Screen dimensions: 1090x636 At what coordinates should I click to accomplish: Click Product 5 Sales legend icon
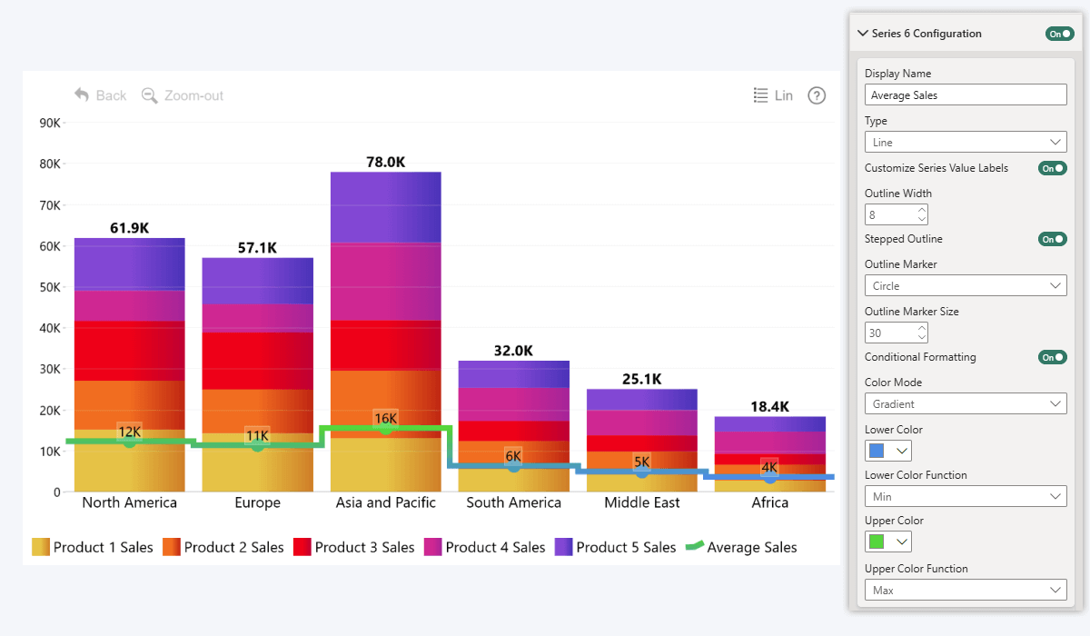tap(563, 547)
